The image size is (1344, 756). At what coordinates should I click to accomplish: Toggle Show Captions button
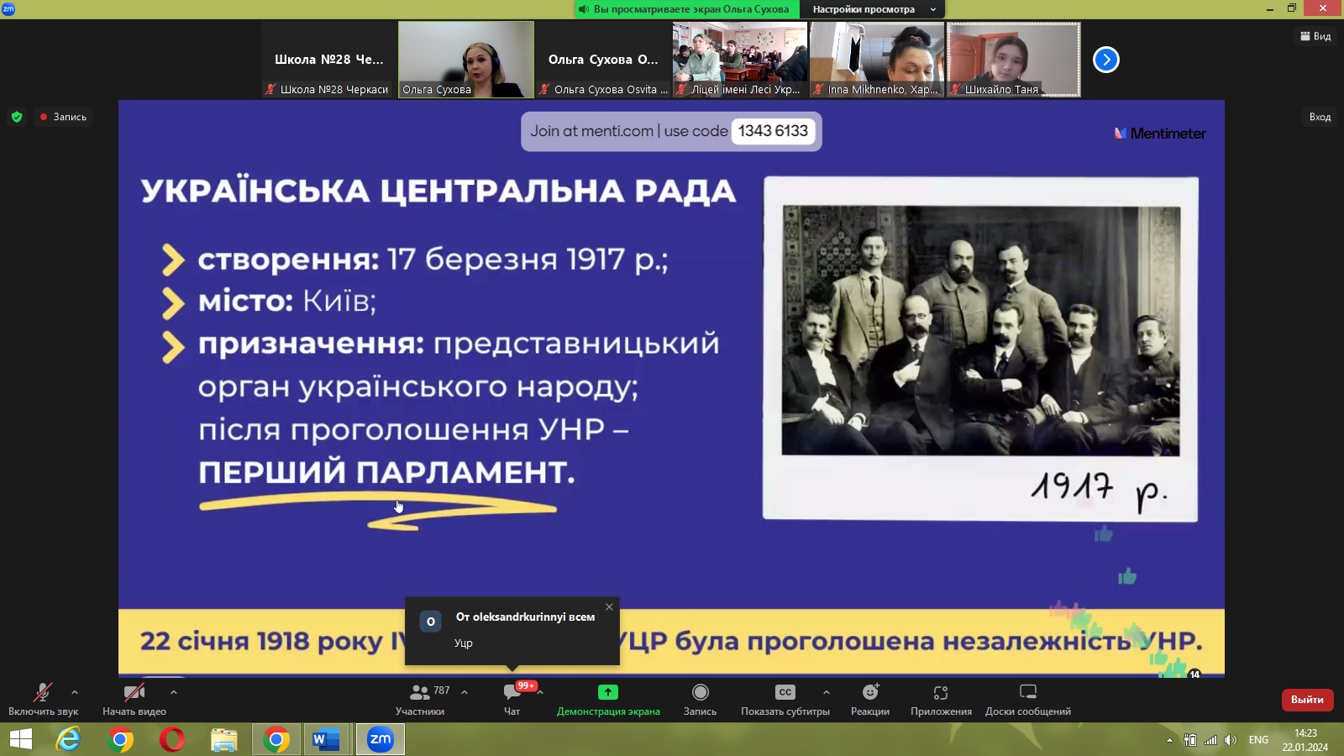pyautogui.click(x=785, y=698)
